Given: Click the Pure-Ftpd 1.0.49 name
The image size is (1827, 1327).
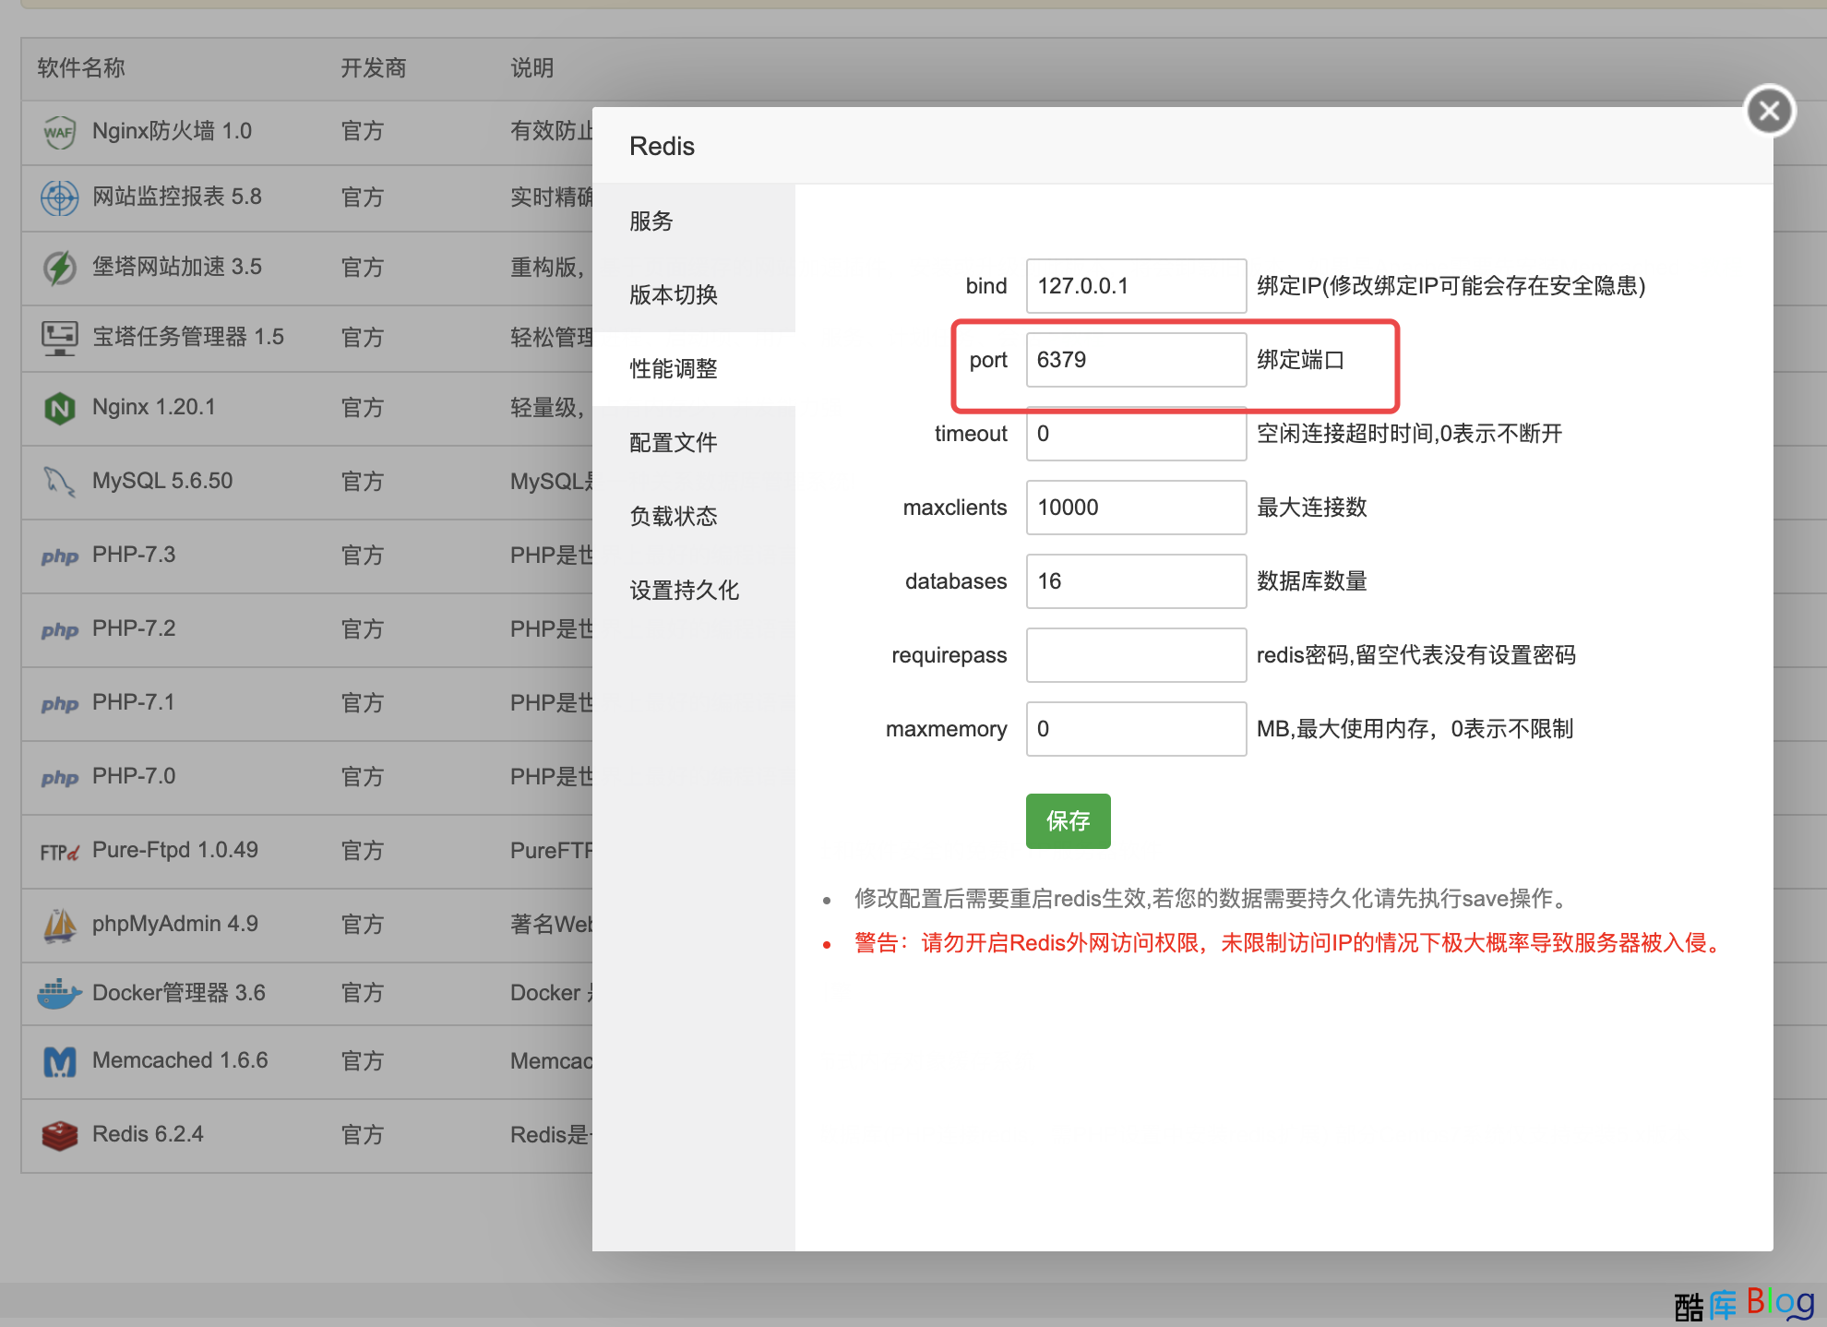Looking at the screenshot, I should click(x=175, y=850).
